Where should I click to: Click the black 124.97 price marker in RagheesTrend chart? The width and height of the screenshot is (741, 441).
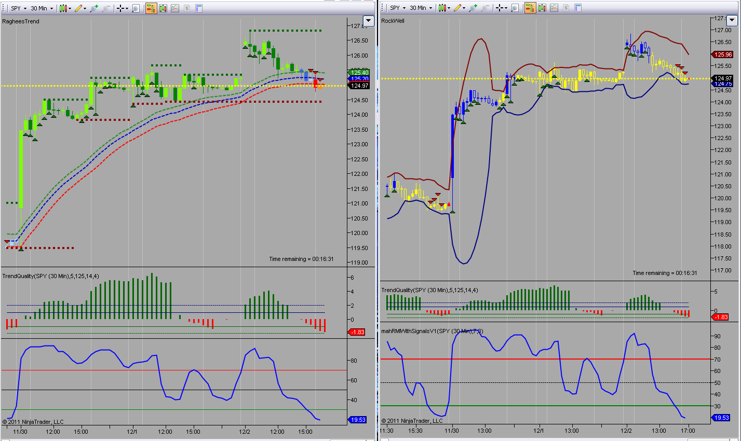[x=359, y=86]
